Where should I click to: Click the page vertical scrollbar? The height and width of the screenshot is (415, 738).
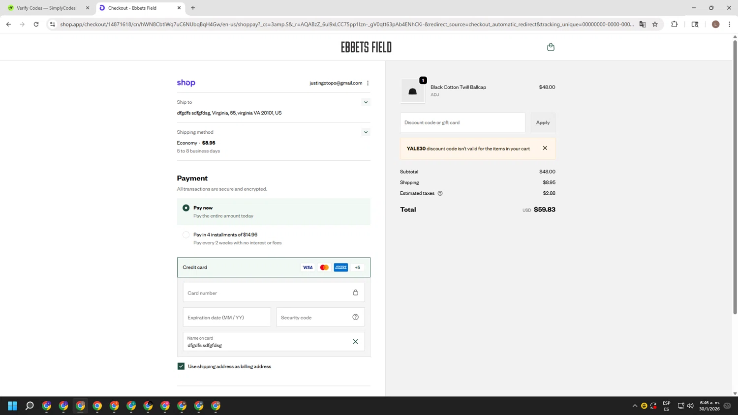click(x=735, y=177)
